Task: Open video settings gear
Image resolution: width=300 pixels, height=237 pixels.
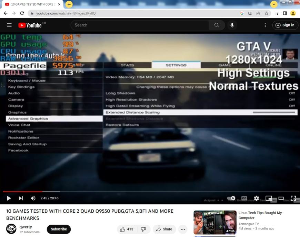Action: (257, 198)
